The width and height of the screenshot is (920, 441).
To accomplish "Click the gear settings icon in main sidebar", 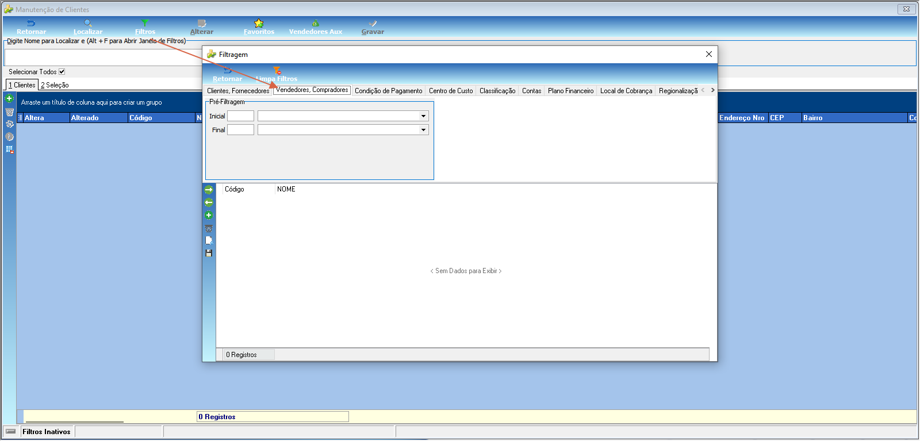I will pos(9,124).
